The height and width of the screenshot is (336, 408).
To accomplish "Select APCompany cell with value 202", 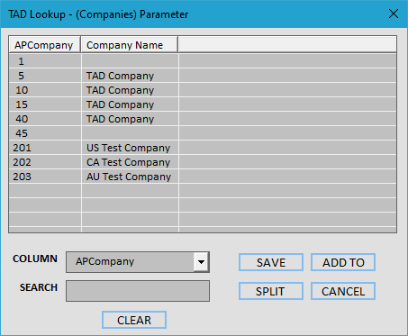I will (x=45, y=162).
